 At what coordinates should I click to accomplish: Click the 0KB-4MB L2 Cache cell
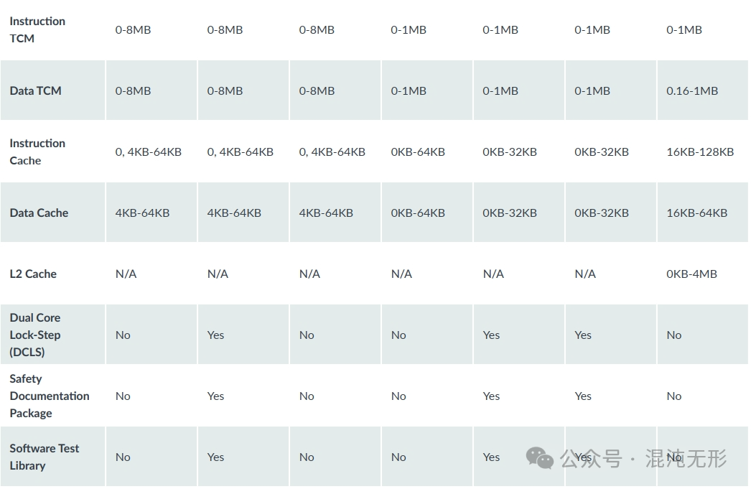(x=691, y=274)
